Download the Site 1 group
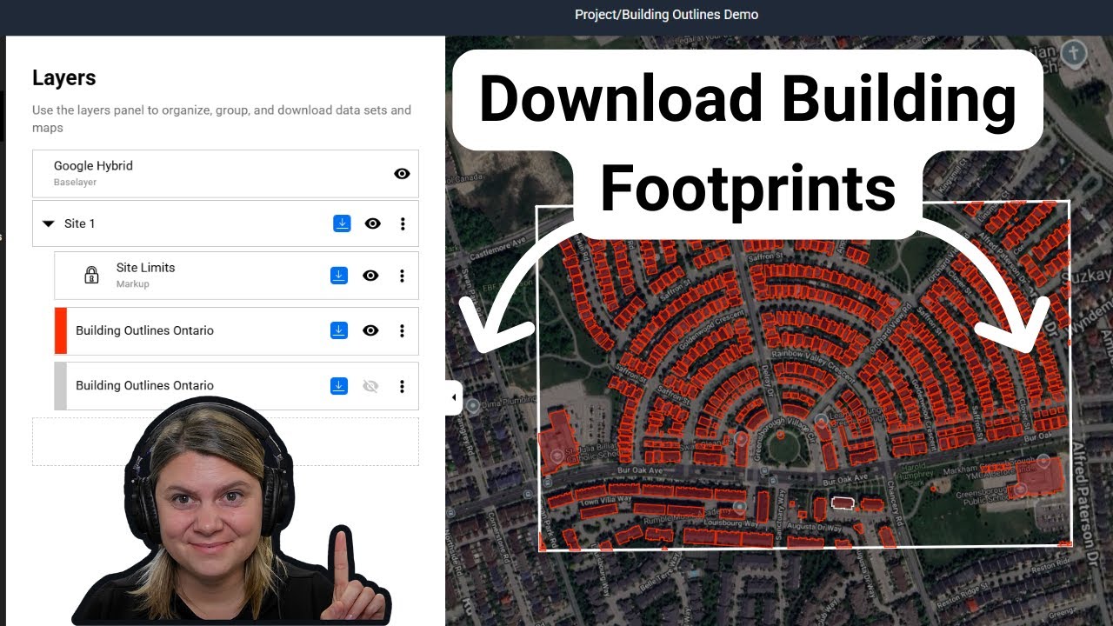The height and width of the screenshot is (626, 1113). [342, 223]
